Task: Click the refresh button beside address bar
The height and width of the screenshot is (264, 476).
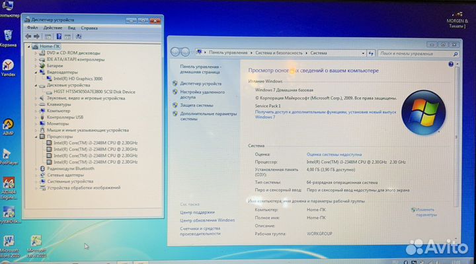Action: click(x=371, y=53)
